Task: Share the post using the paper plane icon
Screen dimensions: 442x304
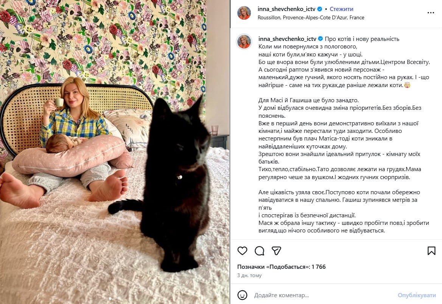Action: (x=276, y=251)
